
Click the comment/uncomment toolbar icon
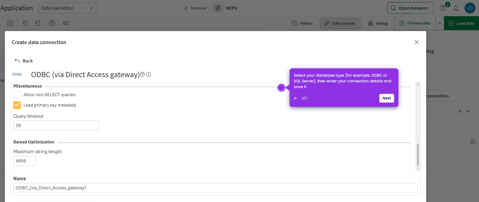[10, 23]
